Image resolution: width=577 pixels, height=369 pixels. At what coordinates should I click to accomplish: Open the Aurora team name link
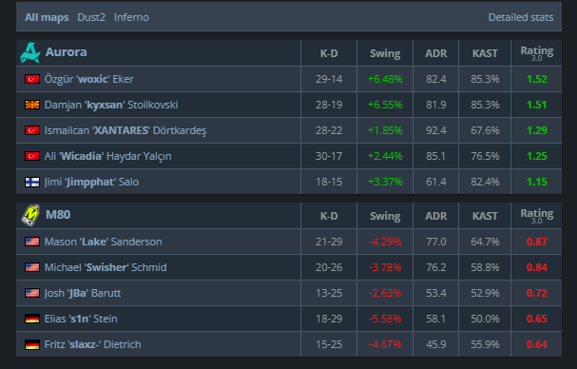click(67, 52)
